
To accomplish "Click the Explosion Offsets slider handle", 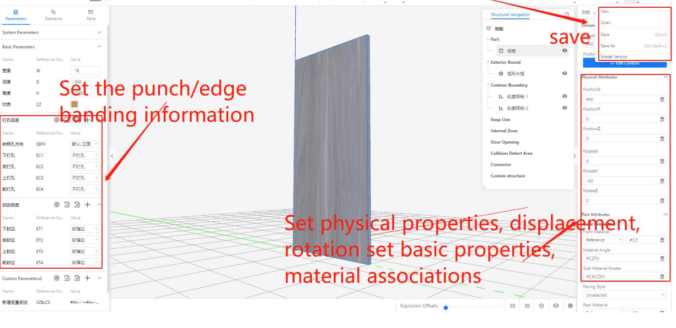I will [446, 307].
